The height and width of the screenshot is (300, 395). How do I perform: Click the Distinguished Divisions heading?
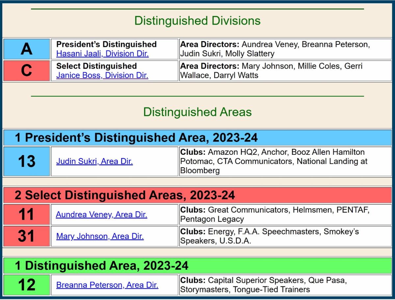coord(197,21)
